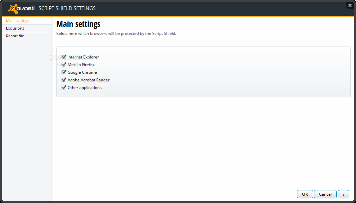
Task: Open the Report file section
Action: point(27,36)
